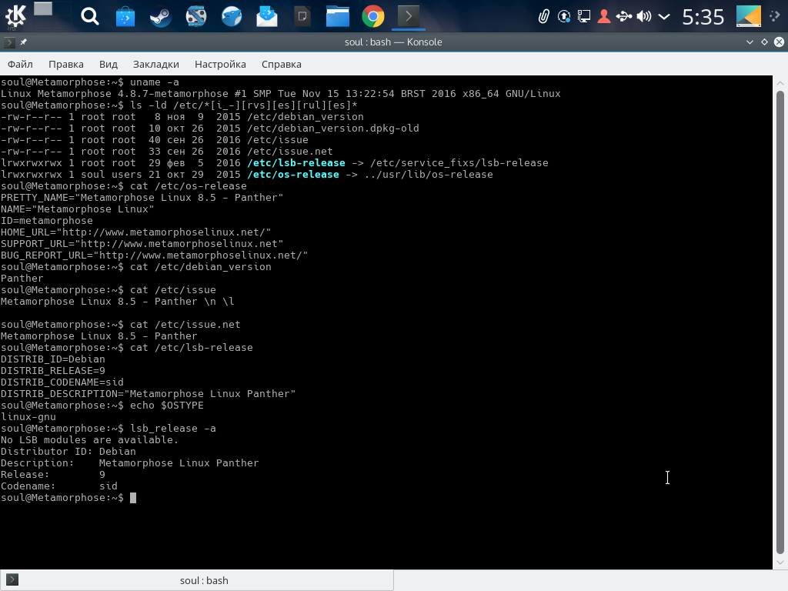Toggle the pin on-all-desktops titlebar button
788x591 pixels.
click(x=23, y=42)
